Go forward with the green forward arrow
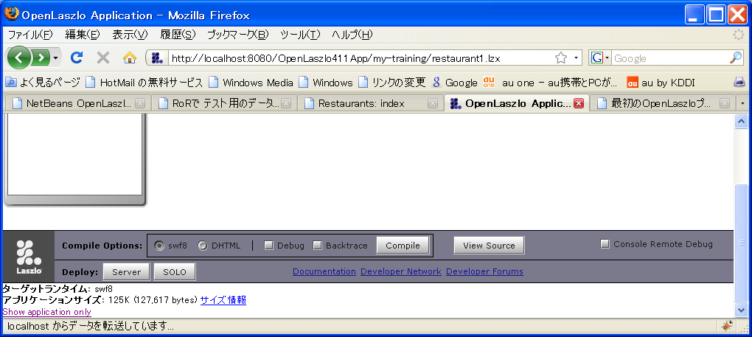Image resolution: width=752 pixels, height=337 pixels. tap(41, 58)
